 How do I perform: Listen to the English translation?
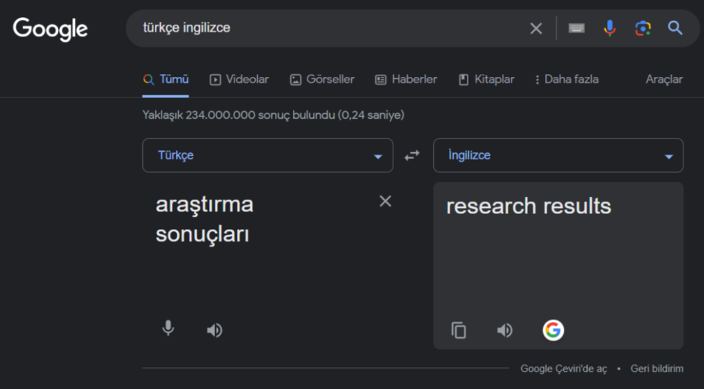505,330
